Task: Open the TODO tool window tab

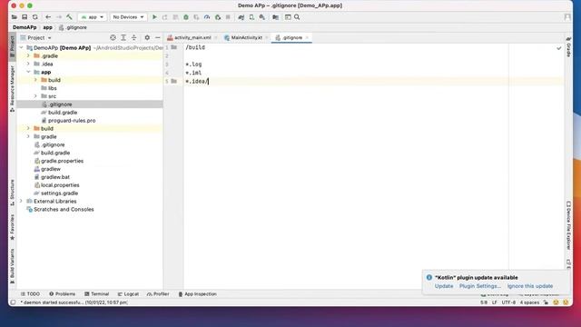Action: point(30,294)
